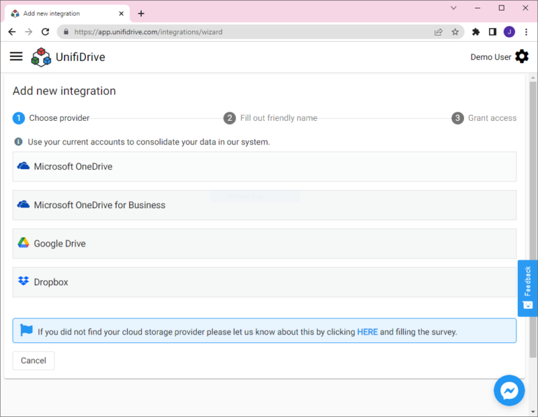Click the Demo User name
Viewport: 538px width, 417px height.
(490, 57)
